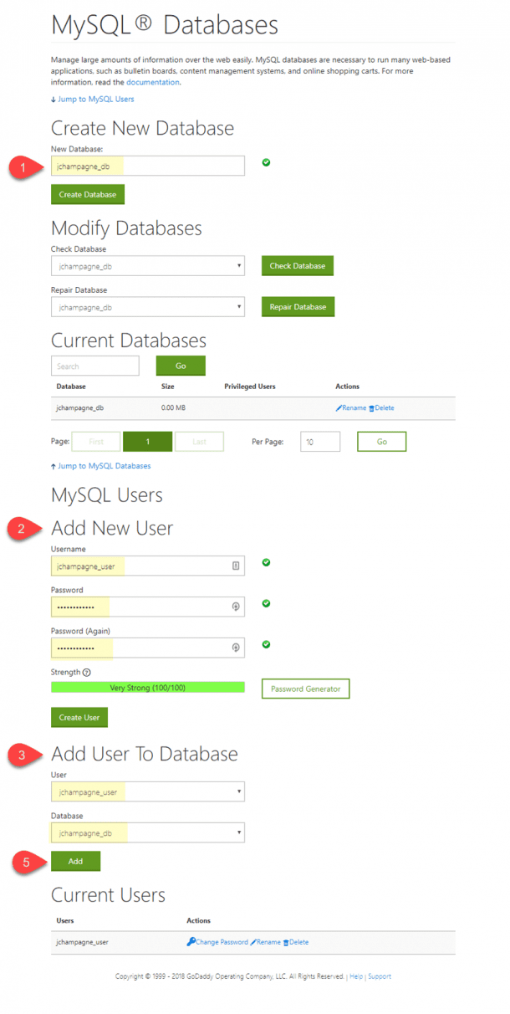Click the key Change Password icon
The image size is (510, 1014).
pos(191,942)
